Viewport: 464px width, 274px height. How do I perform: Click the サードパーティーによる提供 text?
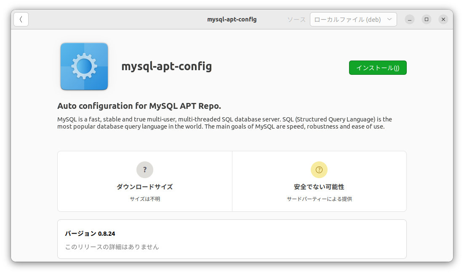click(319, 199)
